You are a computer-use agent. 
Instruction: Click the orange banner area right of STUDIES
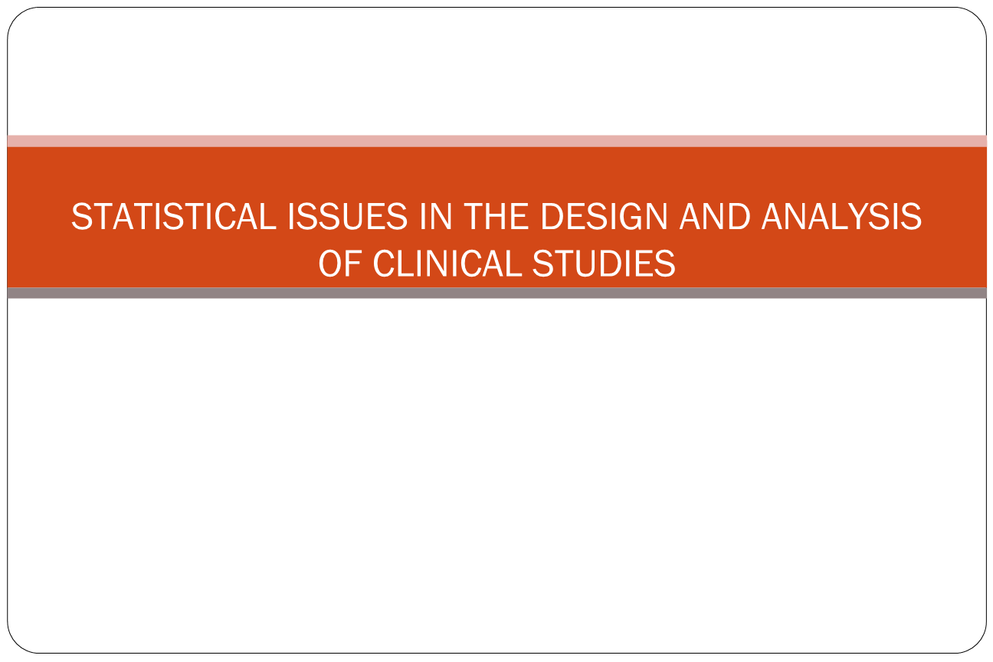pos(831,264)
